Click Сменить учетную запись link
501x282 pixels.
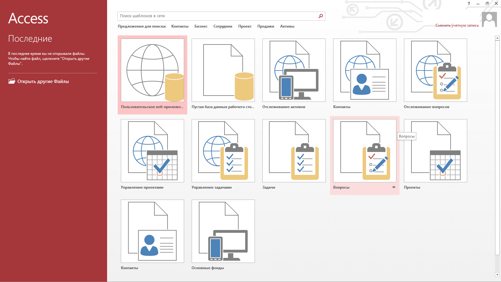tap(457, 25)
